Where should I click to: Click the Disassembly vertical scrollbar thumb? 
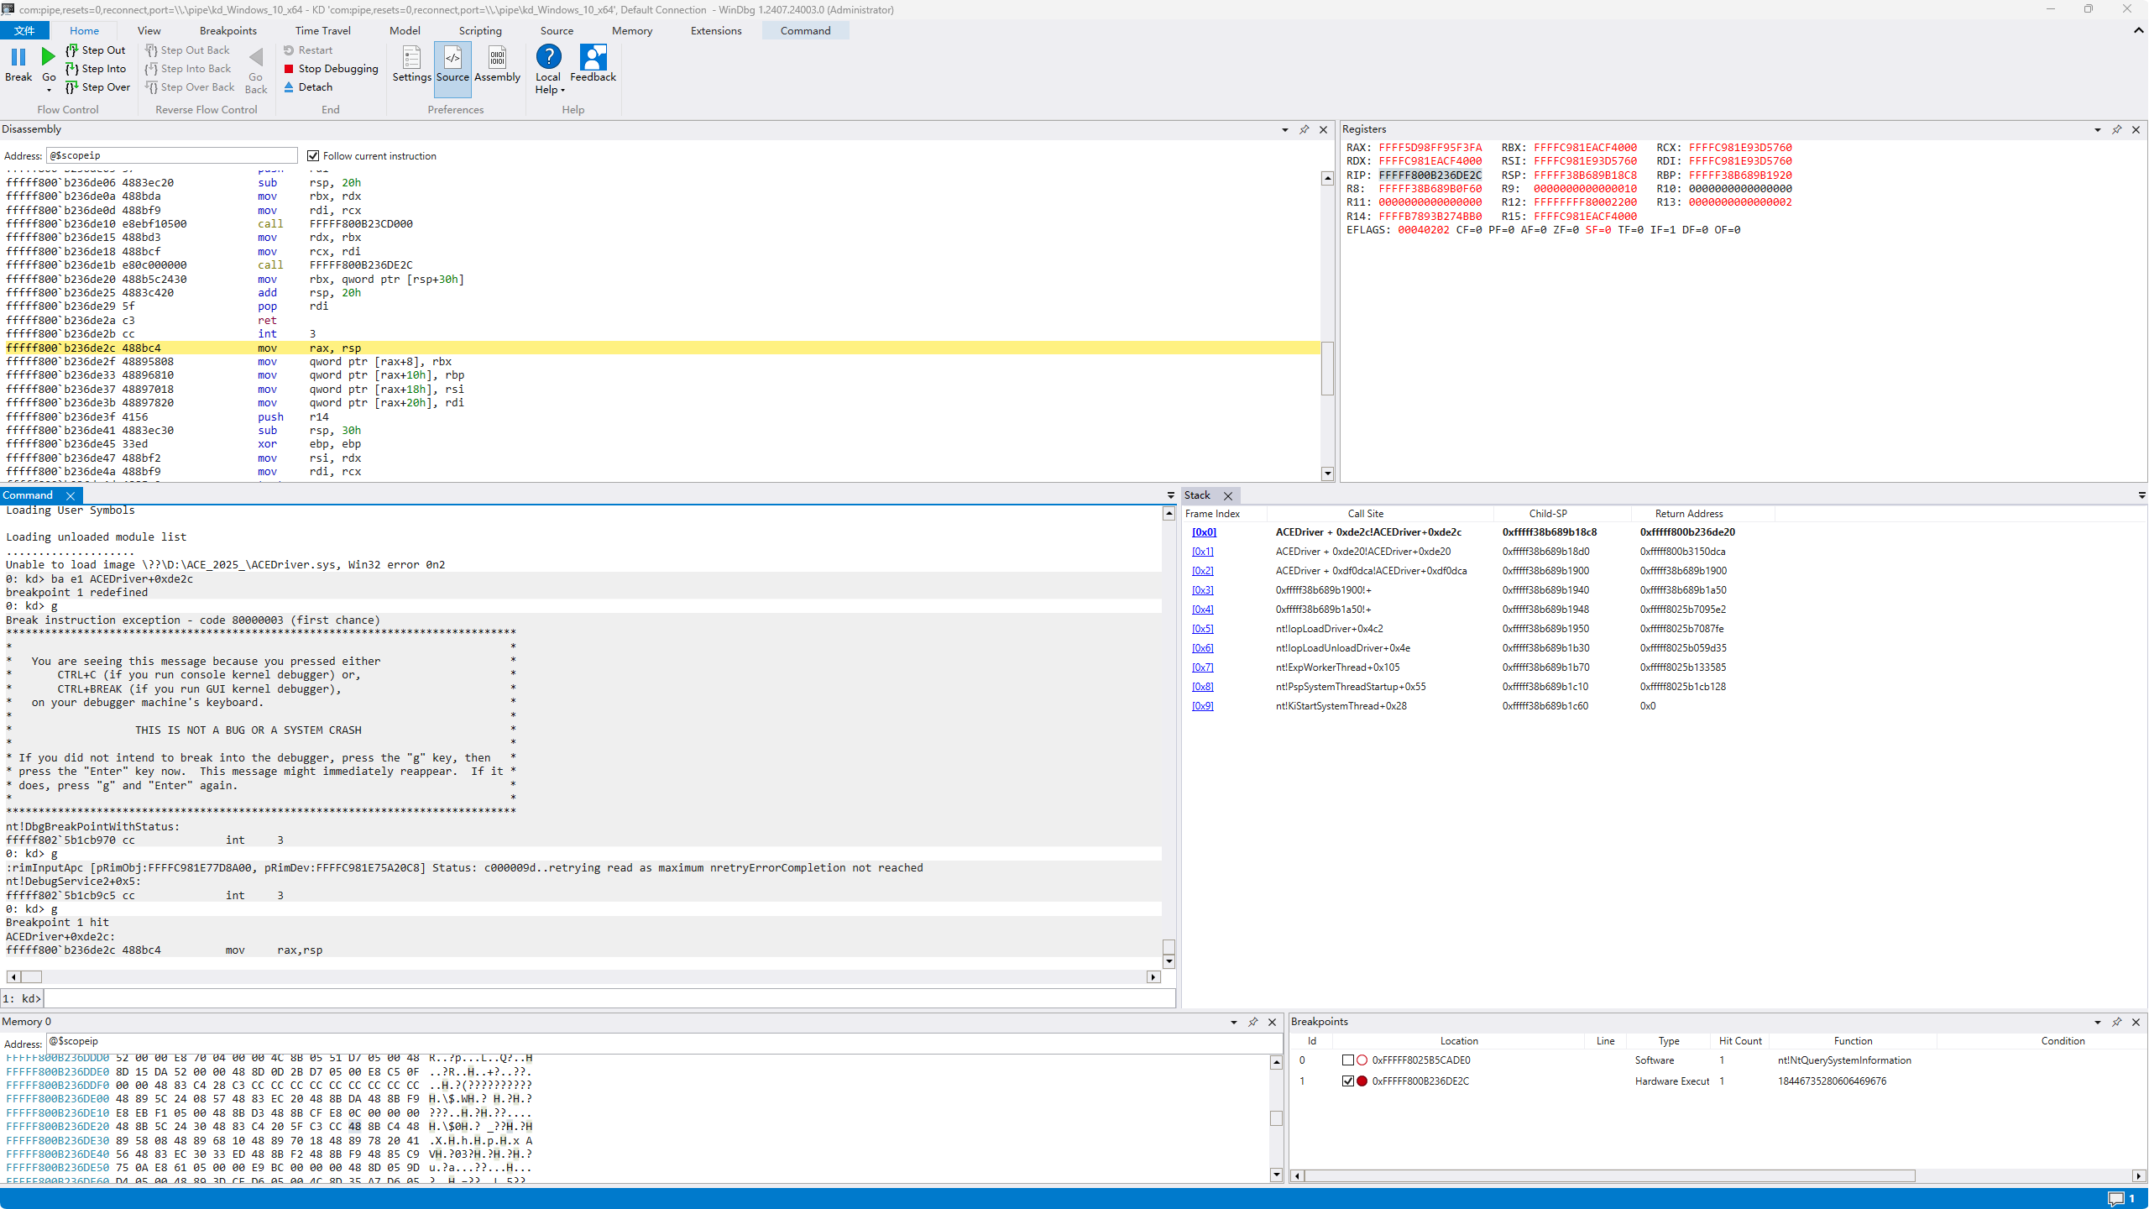click(x=1327, y=368)
